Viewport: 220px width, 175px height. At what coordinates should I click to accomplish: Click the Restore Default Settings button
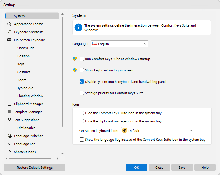click(x=35, y=167)
